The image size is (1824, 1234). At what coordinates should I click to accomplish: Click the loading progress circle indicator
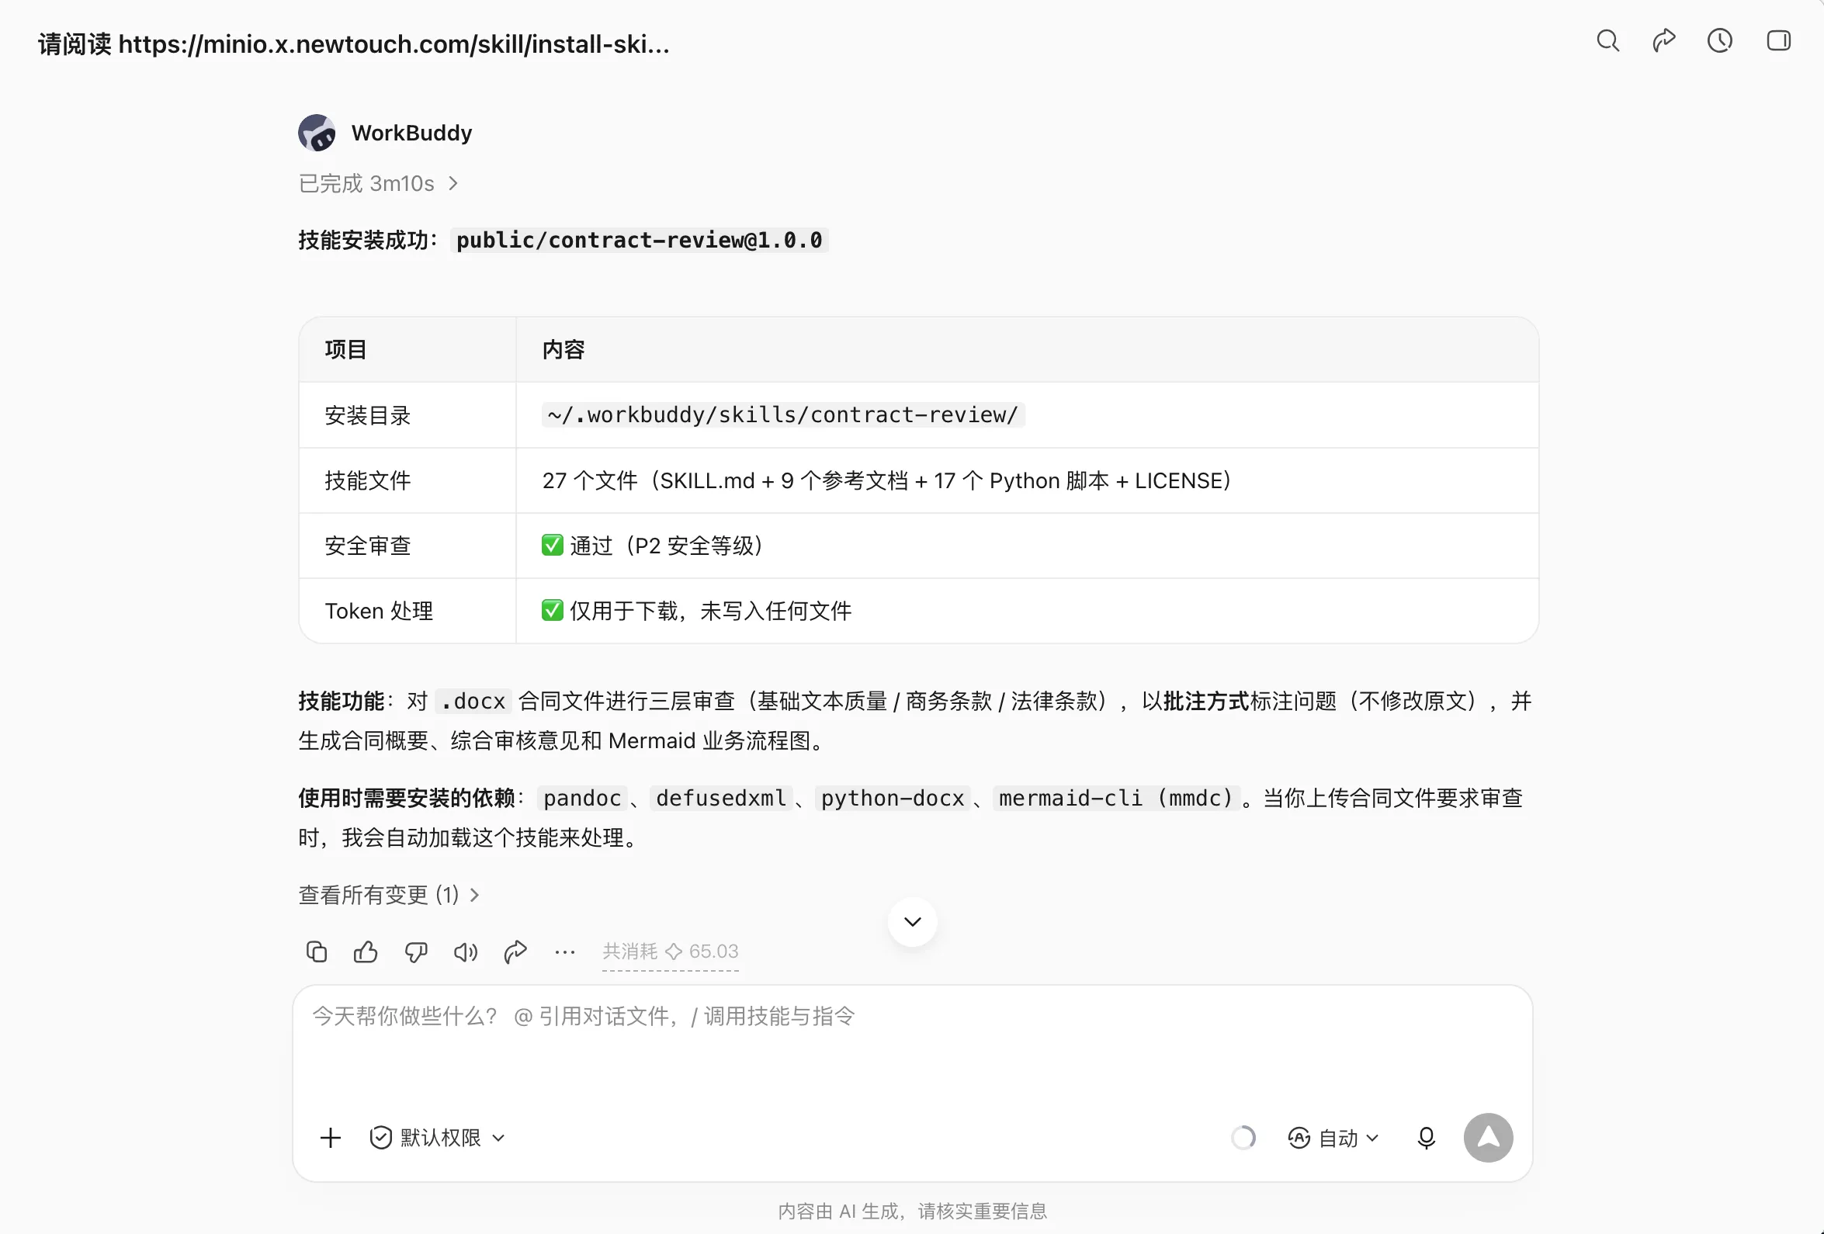[1243, 1138]
